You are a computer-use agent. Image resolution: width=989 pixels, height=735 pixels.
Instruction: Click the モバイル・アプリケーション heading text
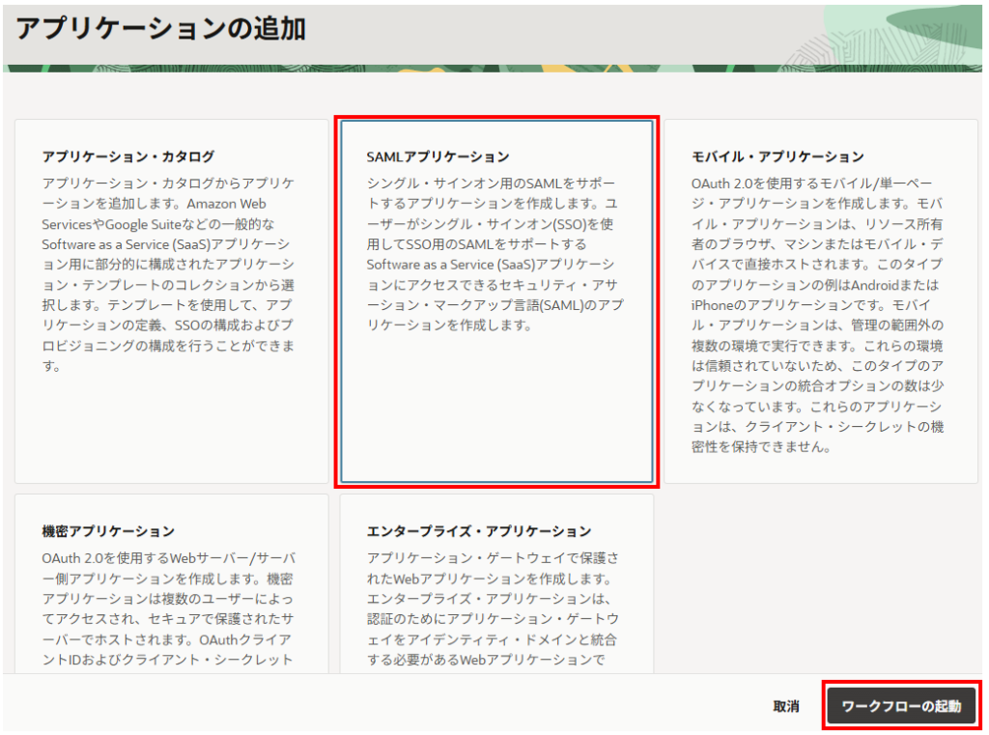pos(777,156)
